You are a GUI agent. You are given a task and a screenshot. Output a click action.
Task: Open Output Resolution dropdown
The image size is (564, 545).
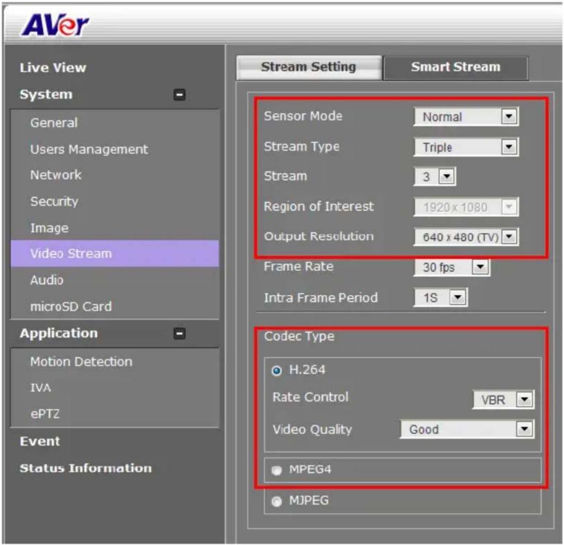tap(466, 237)
